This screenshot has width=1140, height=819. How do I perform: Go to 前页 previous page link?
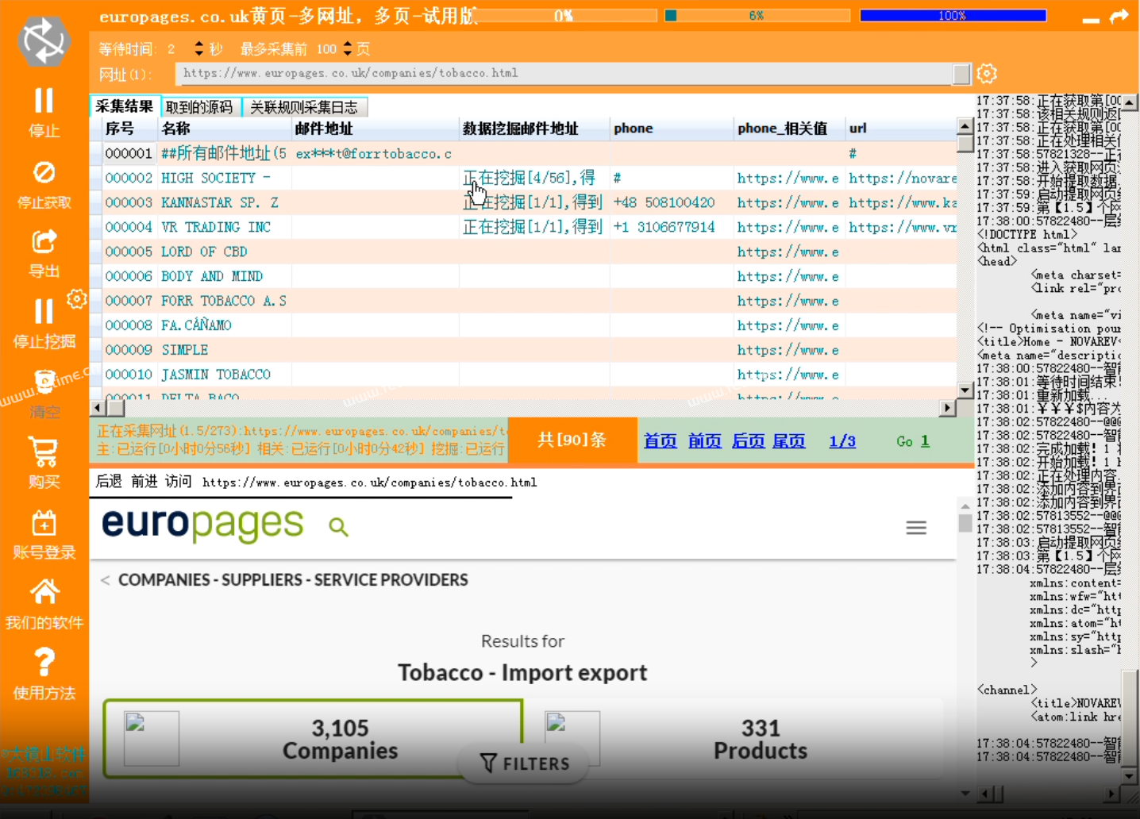tap(704, 440)
